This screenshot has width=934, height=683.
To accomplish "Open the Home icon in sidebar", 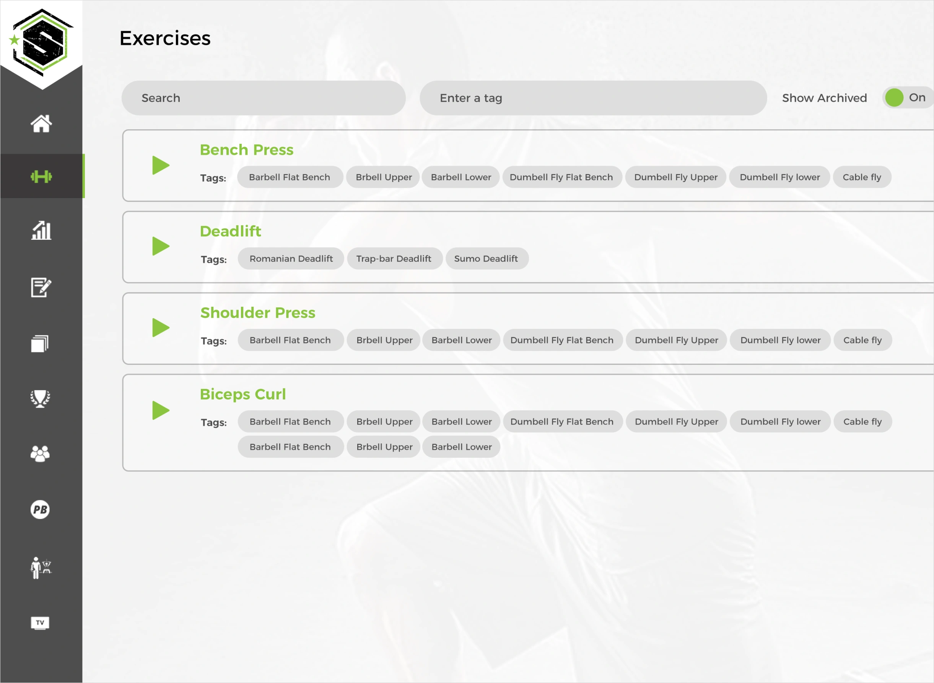I will (x=41, y=123).
